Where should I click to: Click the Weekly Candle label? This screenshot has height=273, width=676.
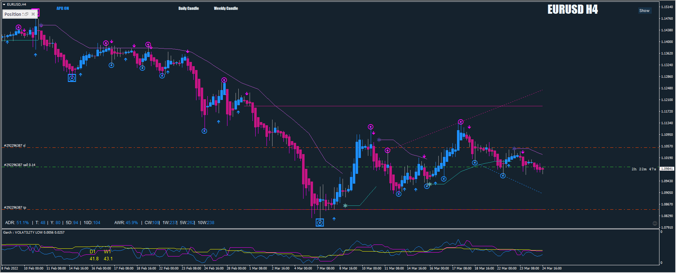click(226, 8)
